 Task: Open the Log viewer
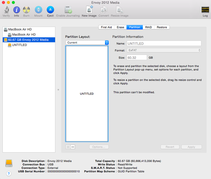coord(205,10)
